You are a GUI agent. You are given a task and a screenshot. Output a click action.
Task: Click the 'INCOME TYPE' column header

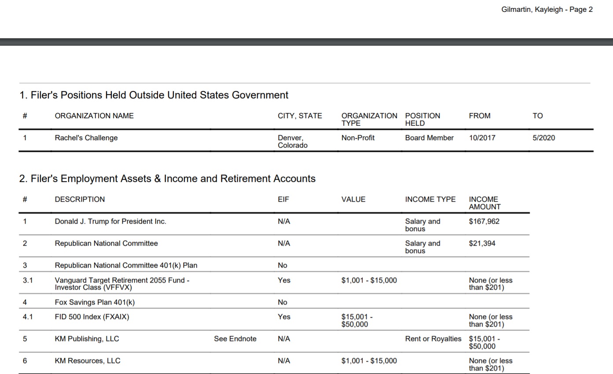coord(430,200)
